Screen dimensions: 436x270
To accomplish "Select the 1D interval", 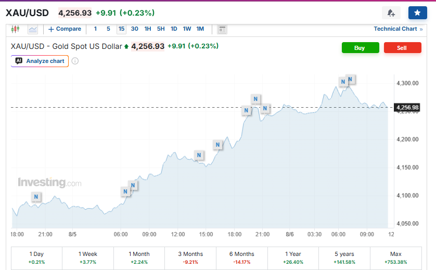I will (174, 29).
